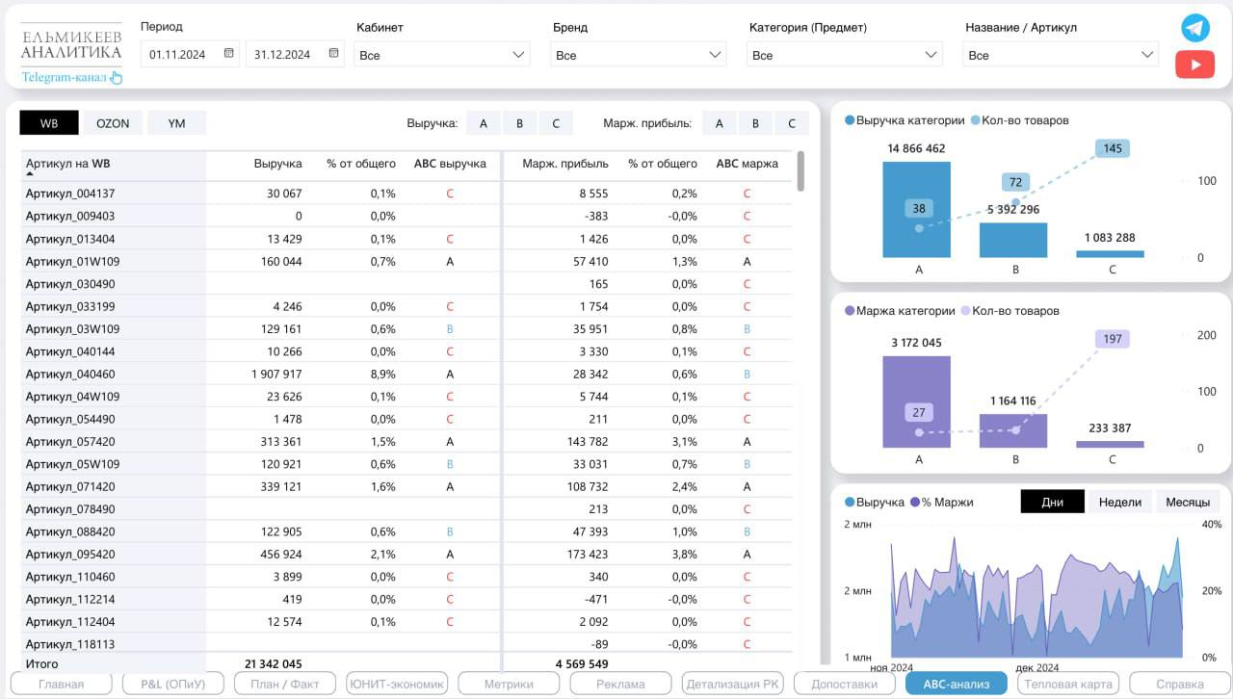
Task: Filter Выручка by class B
Action: [x=519, y=123]
